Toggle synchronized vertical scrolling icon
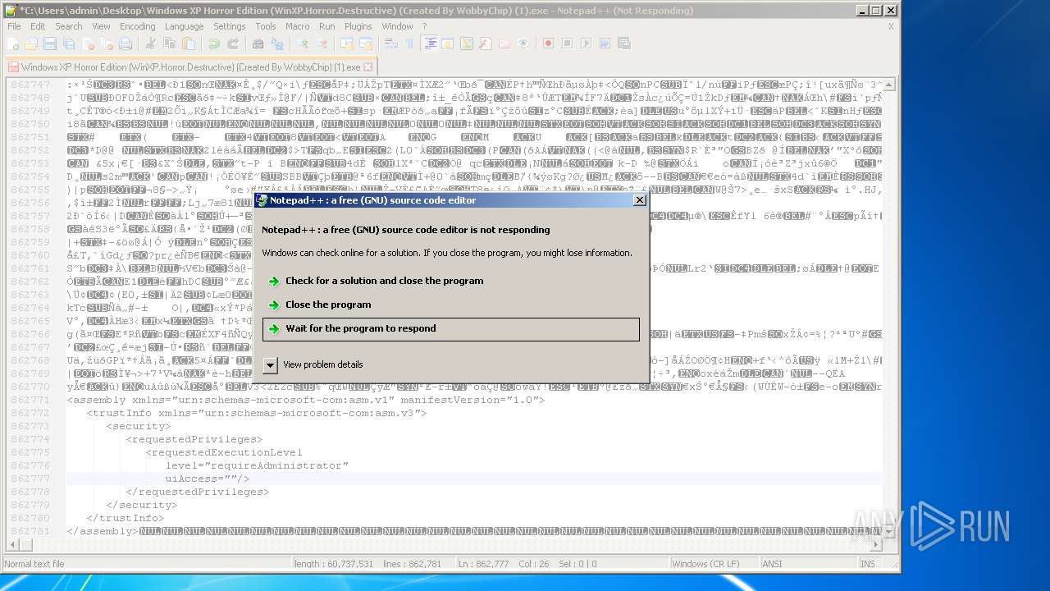1050x591 pixels. tap(347, 44)
